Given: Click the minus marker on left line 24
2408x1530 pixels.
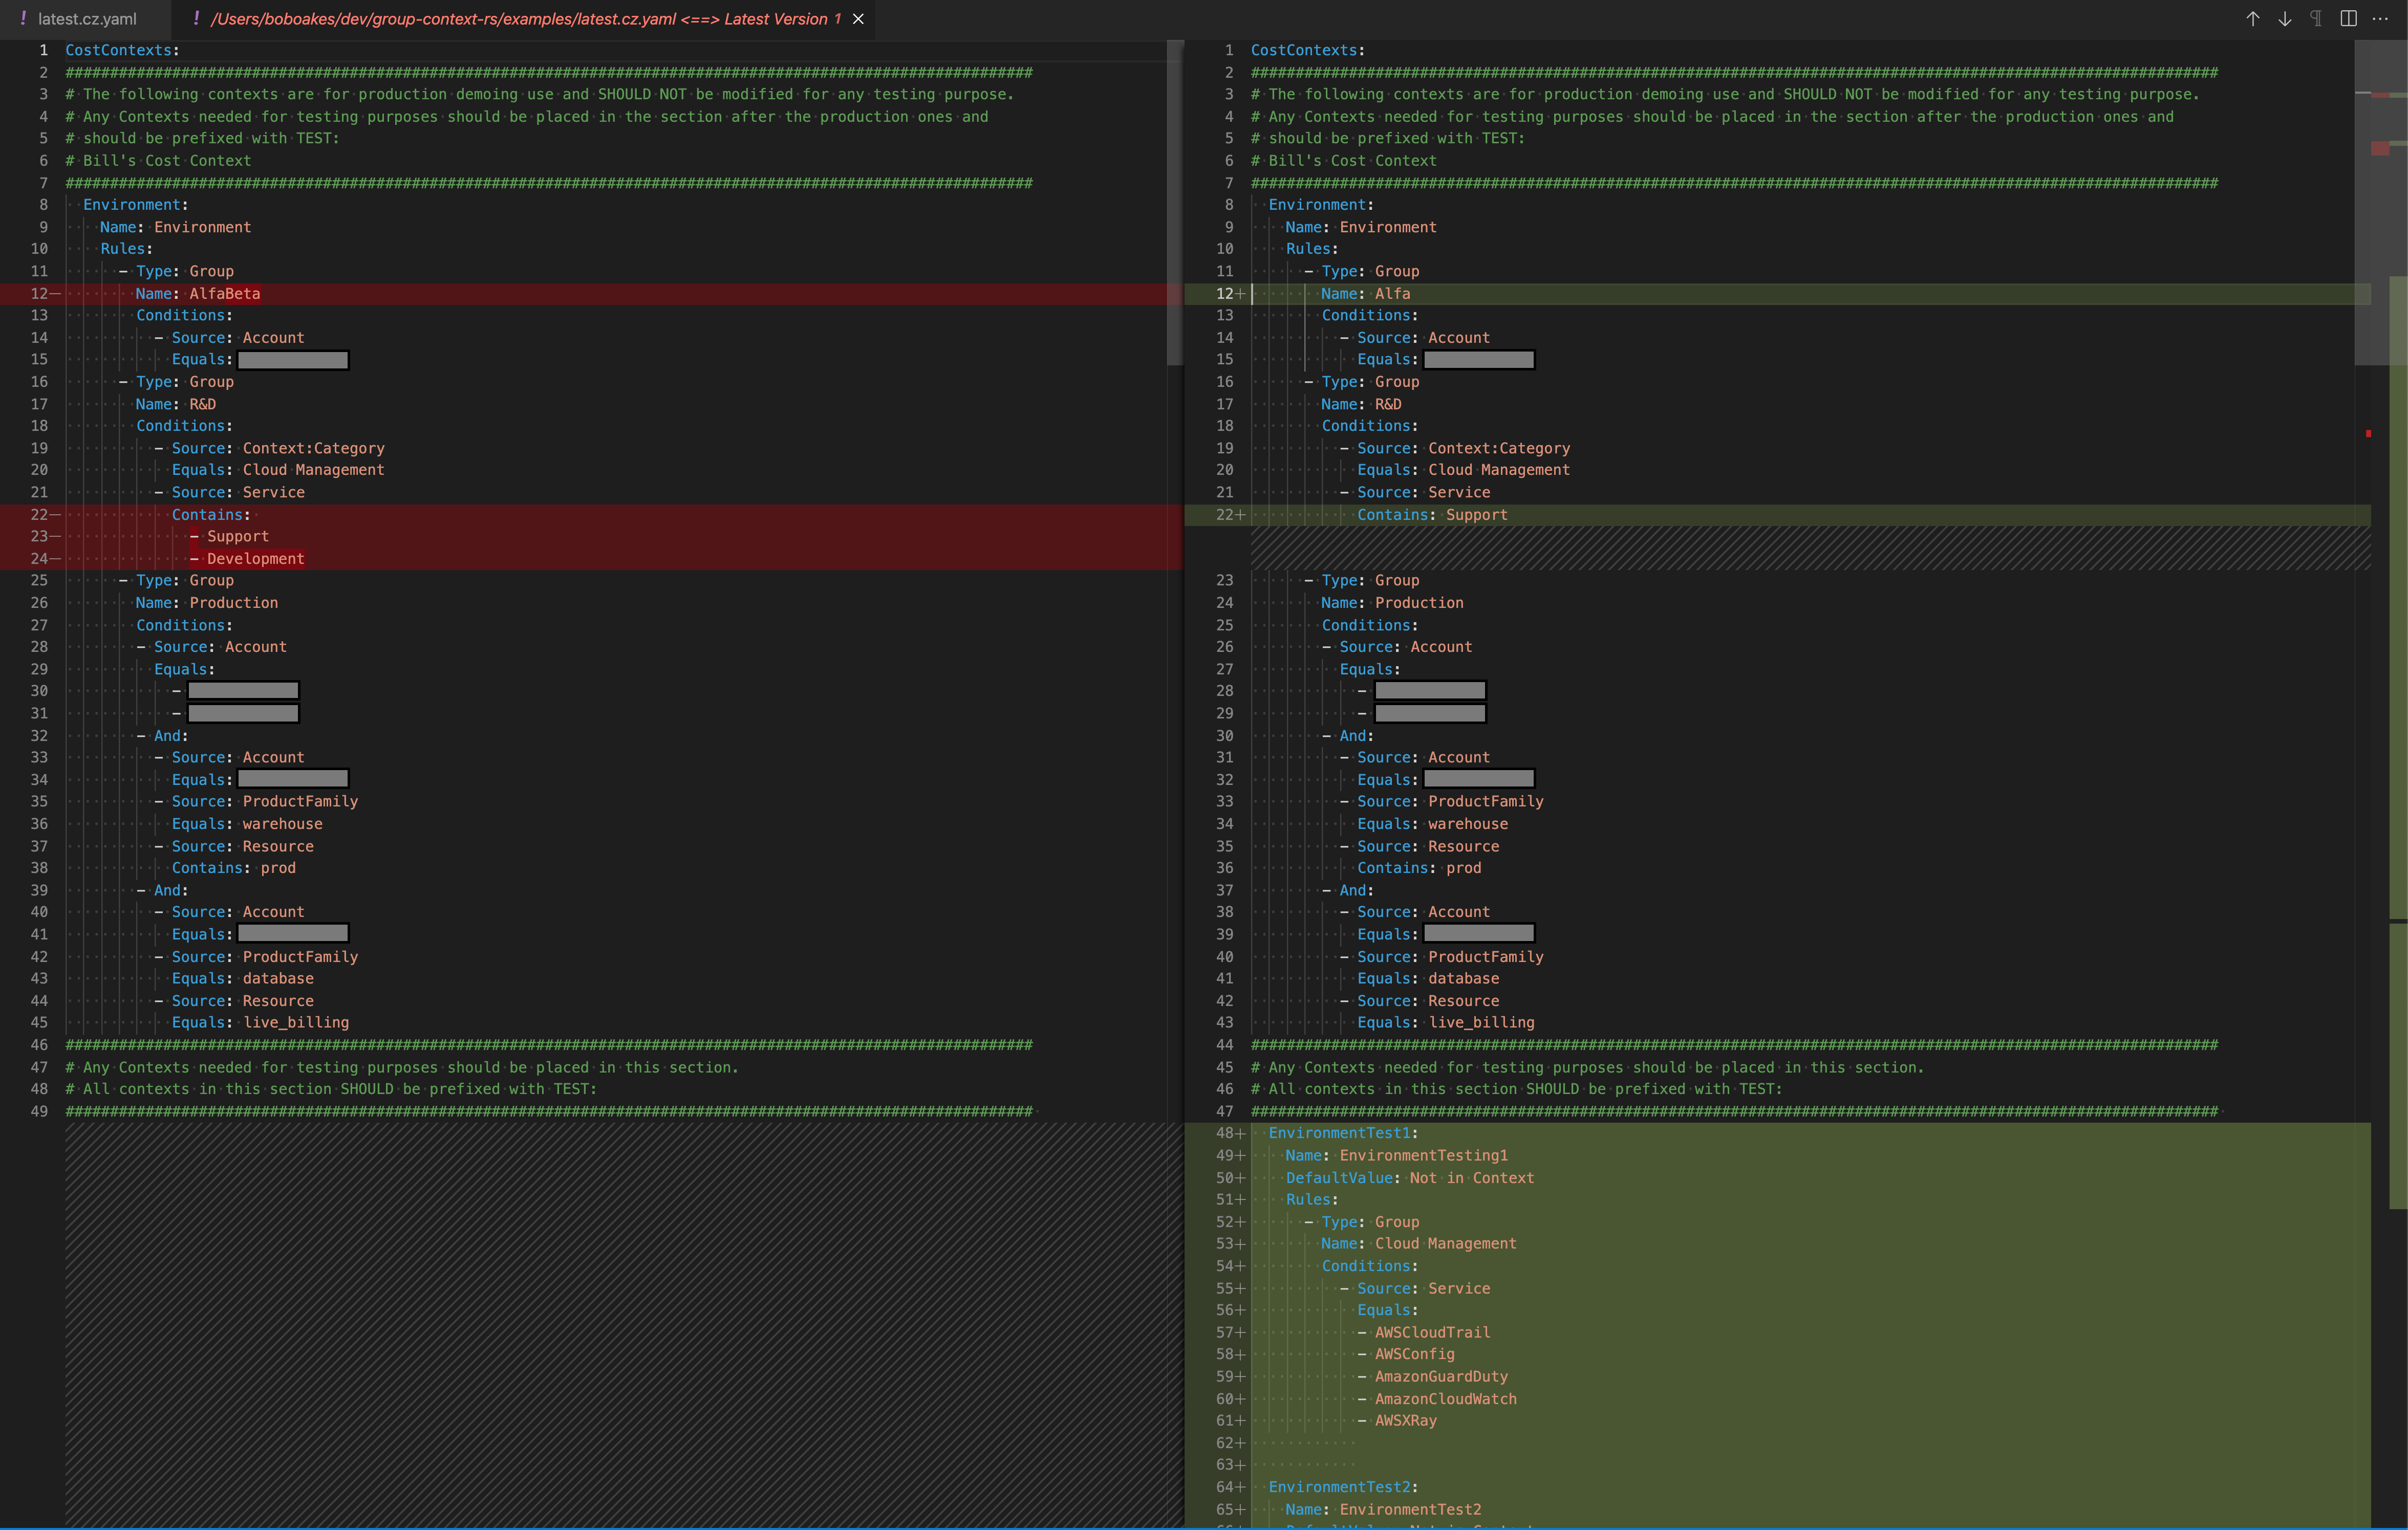Looking at the screenshot, I should [x=55, y=559].
